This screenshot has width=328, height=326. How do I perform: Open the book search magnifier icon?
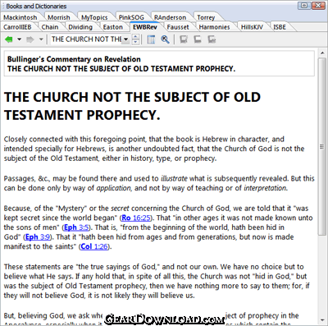click(165, 39)
